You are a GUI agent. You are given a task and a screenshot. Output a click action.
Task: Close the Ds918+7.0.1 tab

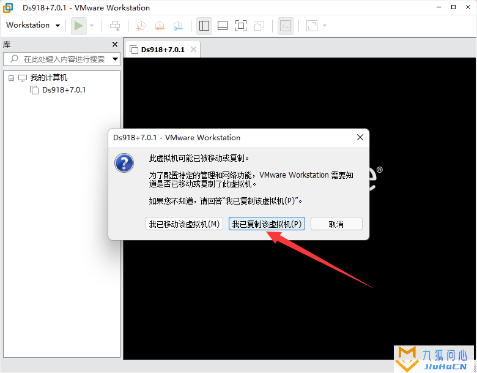coord(193,50)
